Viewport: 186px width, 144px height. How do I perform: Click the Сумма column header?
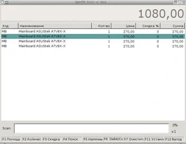pos(172,26)
